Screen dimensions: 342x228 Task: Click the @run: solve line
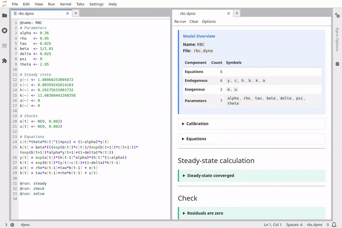coord(32,194)
